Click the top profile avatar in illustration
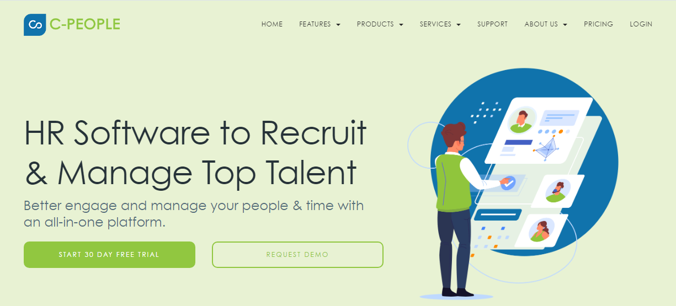 pyautogui.click(x=521, y=120)
